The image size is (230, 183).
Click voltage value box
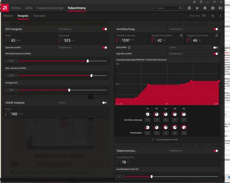(11, 90)
